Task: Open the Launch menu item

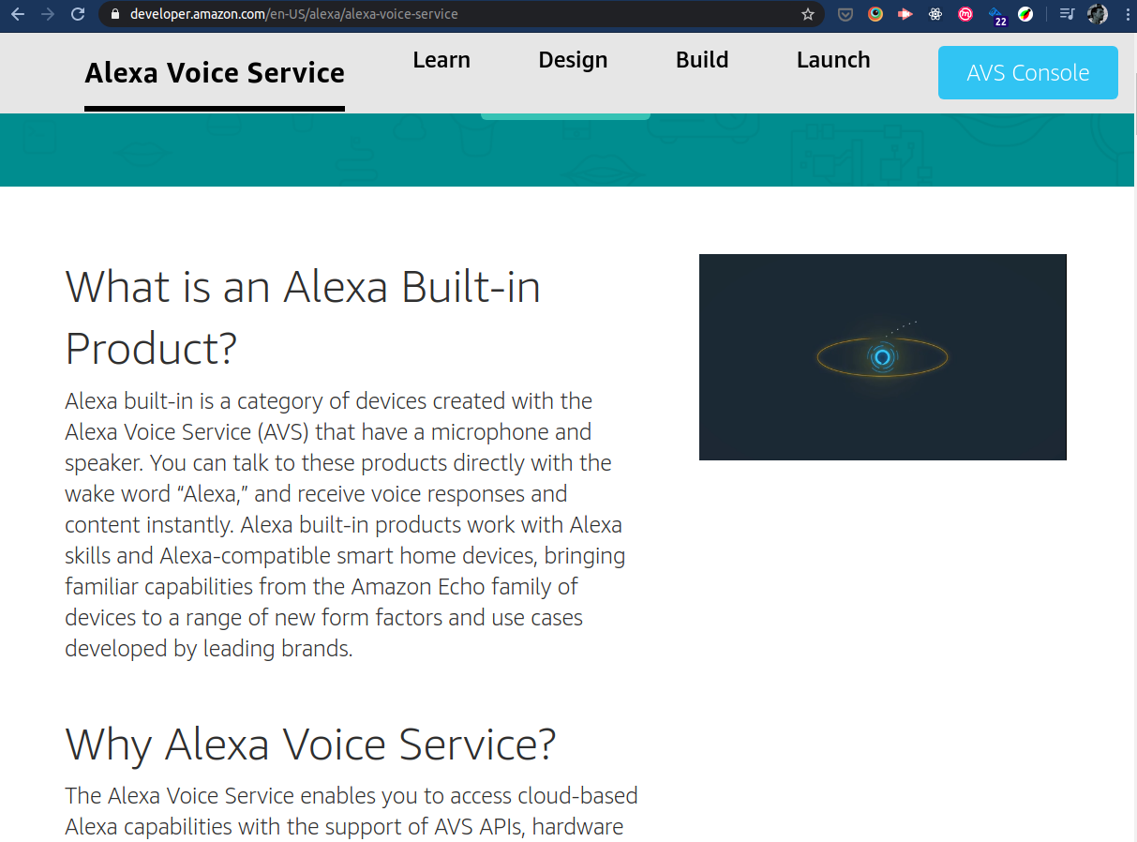Action: (x=833, y=60)
